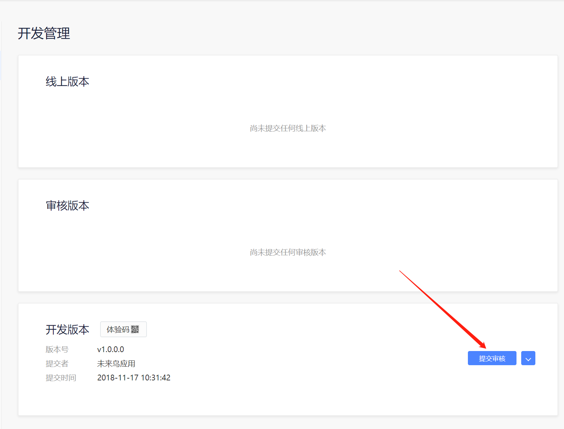
Task: Click the 版本号 field label
Action: pyautogui.click(x=57, y=350)
